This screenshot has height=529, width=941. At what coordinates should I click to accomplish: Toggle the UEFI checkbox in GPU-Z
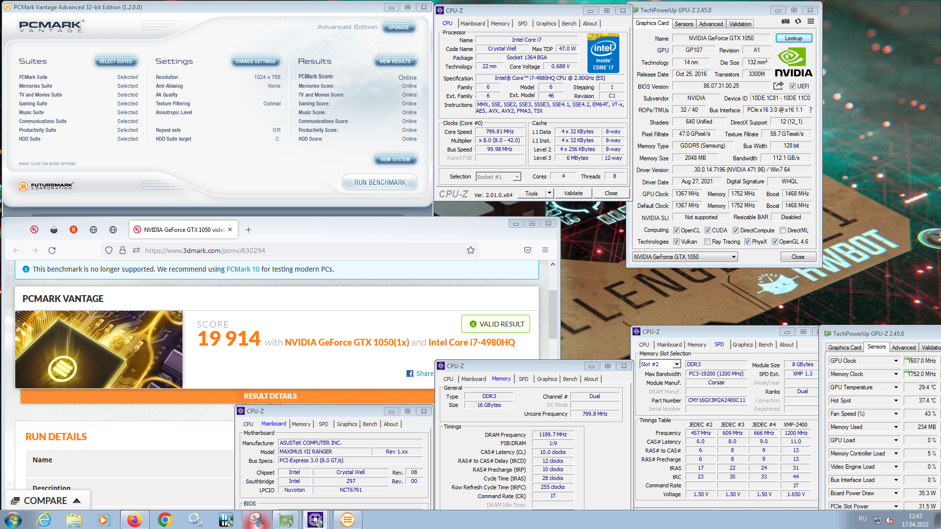pos(792,86)
